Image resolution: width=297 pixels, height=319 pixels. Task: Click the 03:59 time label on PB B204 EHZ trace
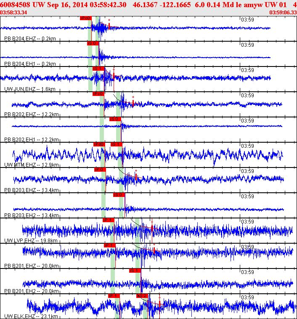247,20
